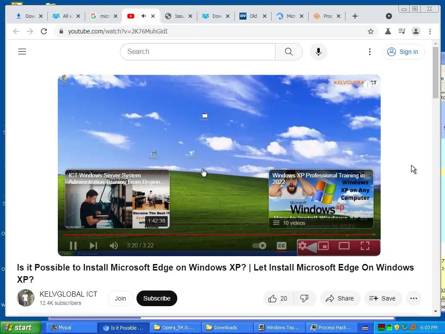This screenshot has height=334, width=445.
Task: View site security lock info
Action: tap(61, 31)
